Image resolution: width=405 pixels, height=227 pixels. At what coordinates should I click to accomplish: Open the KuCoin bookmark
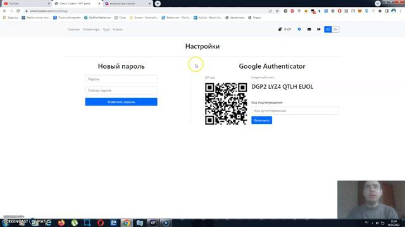coord(208,18)
